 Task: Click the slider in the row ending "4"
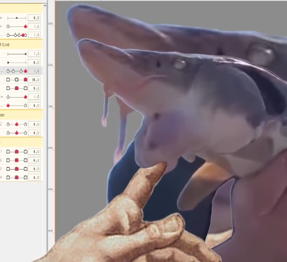17,177
